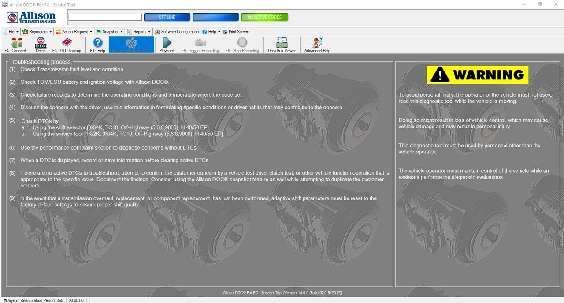Click the version text 'Version 14.0.0'

point(301,293)
